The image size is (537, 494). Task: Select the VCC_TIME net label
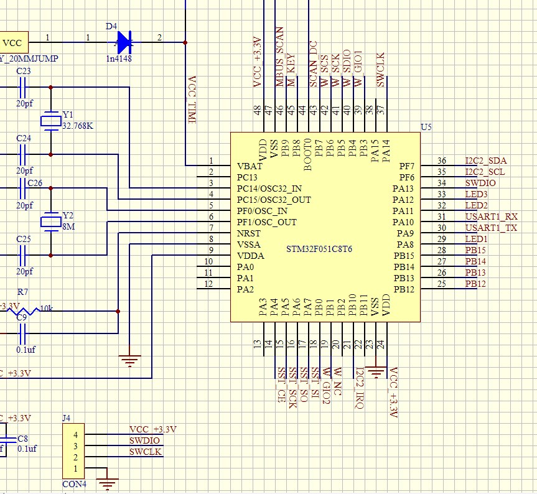(192, 100)
